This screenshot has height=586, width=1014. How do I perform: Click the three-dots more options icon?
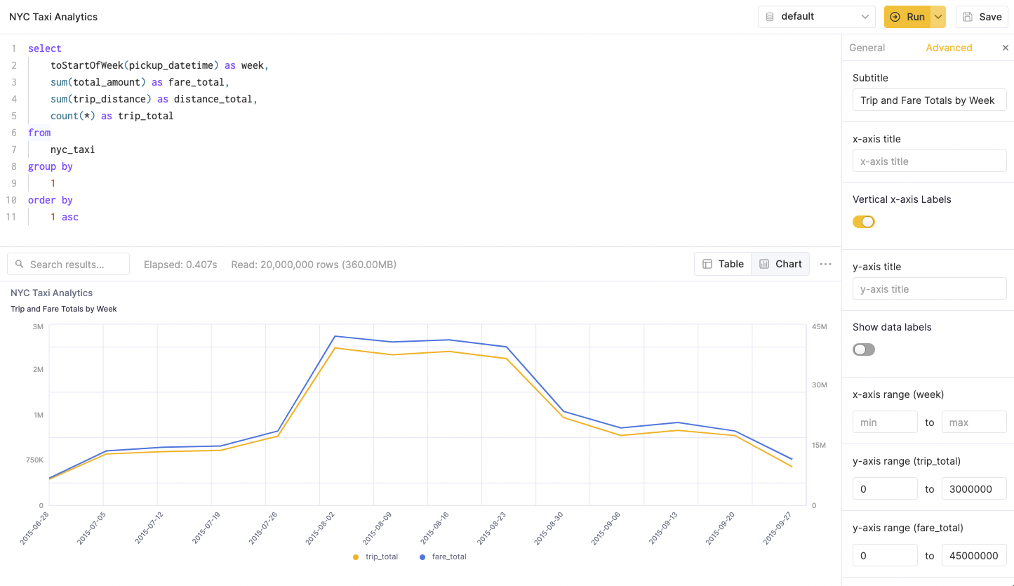(825, 264)
